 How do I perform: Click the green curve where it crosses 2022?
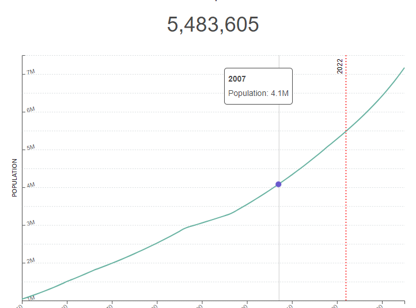click(x=346, y=132)
